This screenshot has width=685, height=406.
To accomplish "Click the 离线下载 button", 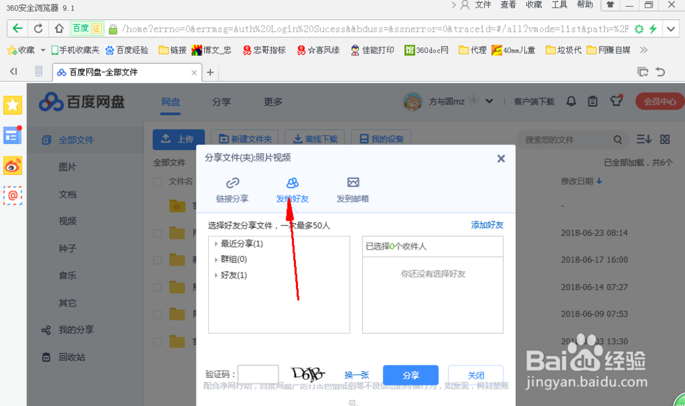I will click(x=315, y=139).
